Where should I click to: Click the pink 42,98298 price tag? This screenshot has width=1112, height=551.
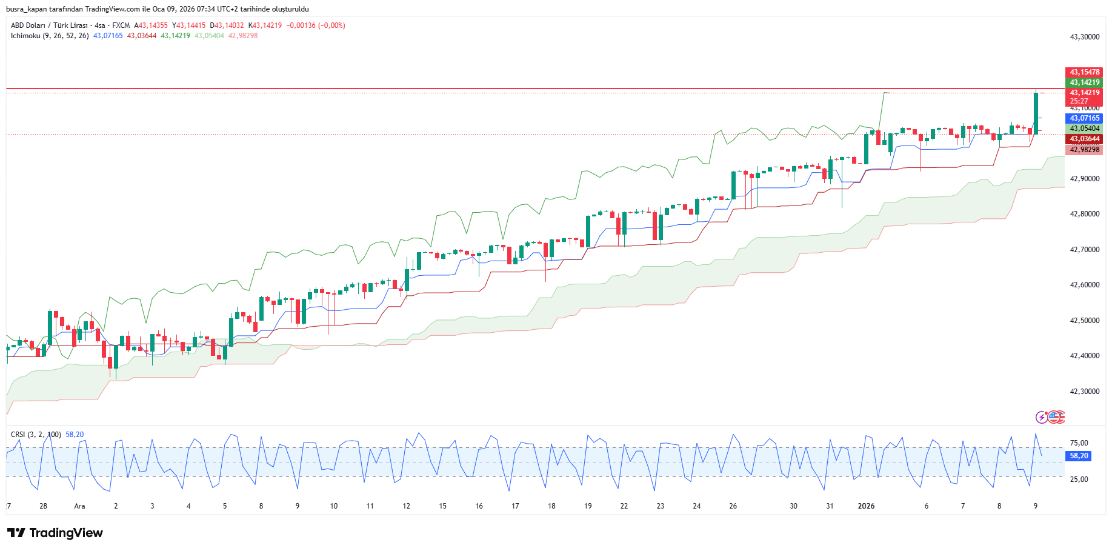coord(1084,150)
